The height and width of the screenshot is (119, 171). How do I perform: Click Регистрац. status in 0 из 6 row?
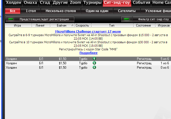click(145, 68)
